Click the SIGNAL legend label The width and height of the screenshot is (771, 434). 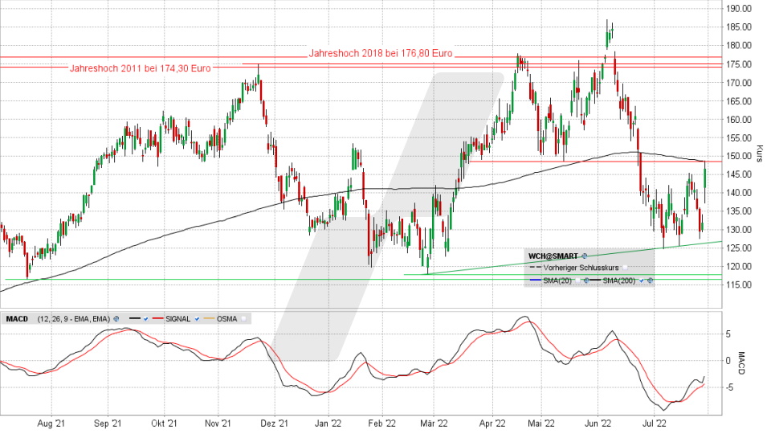(178, 319)
